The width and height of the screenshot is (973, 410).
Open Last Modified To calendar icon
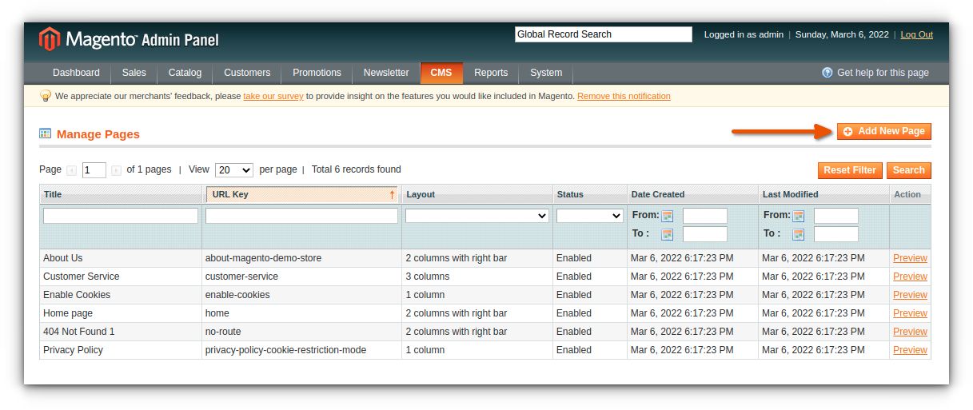798,234
